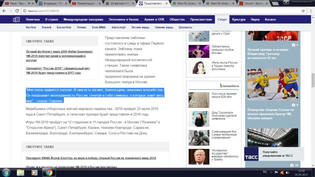Reload the page with the refresh icon

[x=17, y=11]
